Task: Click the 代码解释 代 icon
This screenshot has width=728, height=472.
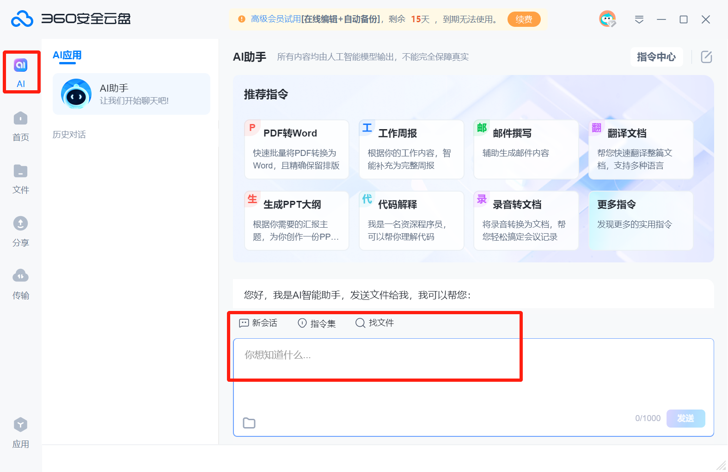Action: coord(367,199)
